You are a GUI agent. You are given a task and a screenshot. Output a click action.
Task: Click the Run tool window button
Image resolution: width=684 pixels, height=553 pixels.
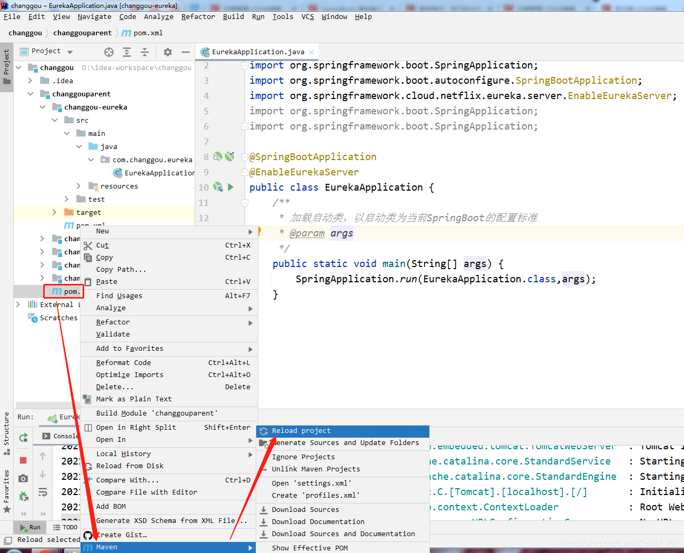click(30, 527)
